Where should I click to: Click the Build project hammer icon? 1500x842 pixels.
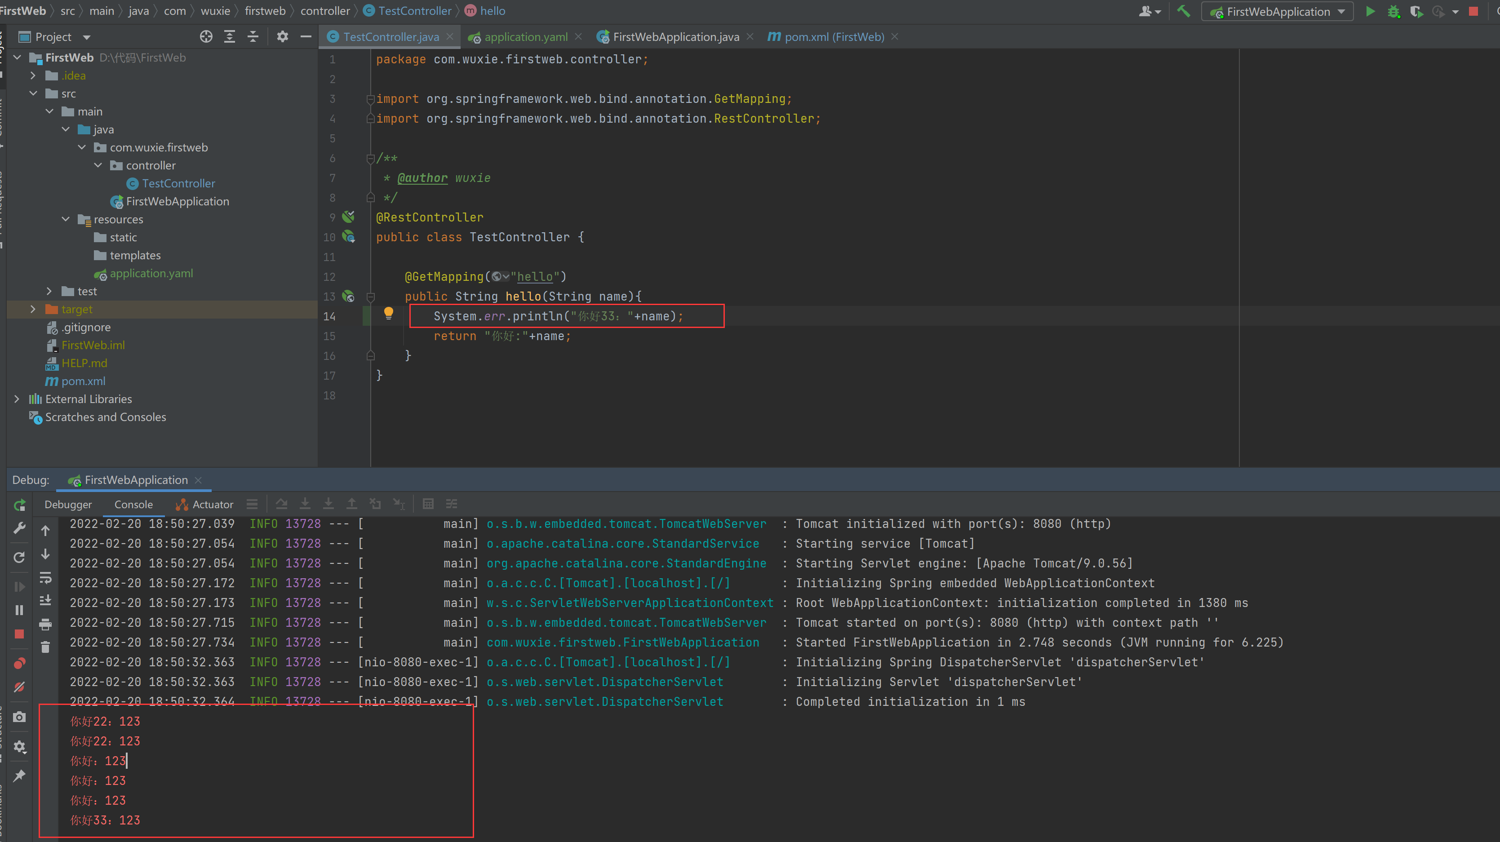[1183, 11]
